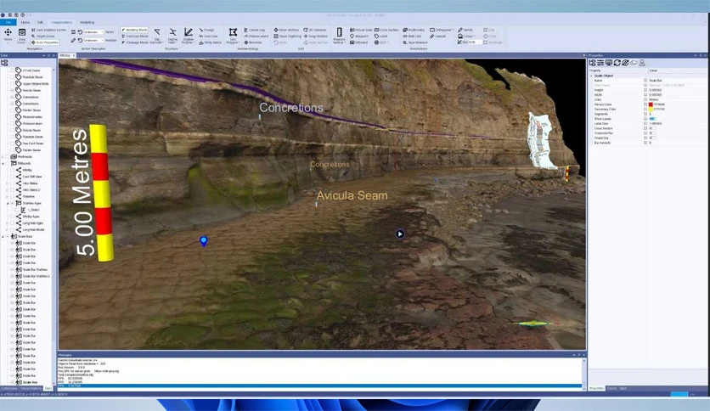This screenshot has height=411, width=710.
Task: Click the Web Link tool
Action: [x=412, y=37]
